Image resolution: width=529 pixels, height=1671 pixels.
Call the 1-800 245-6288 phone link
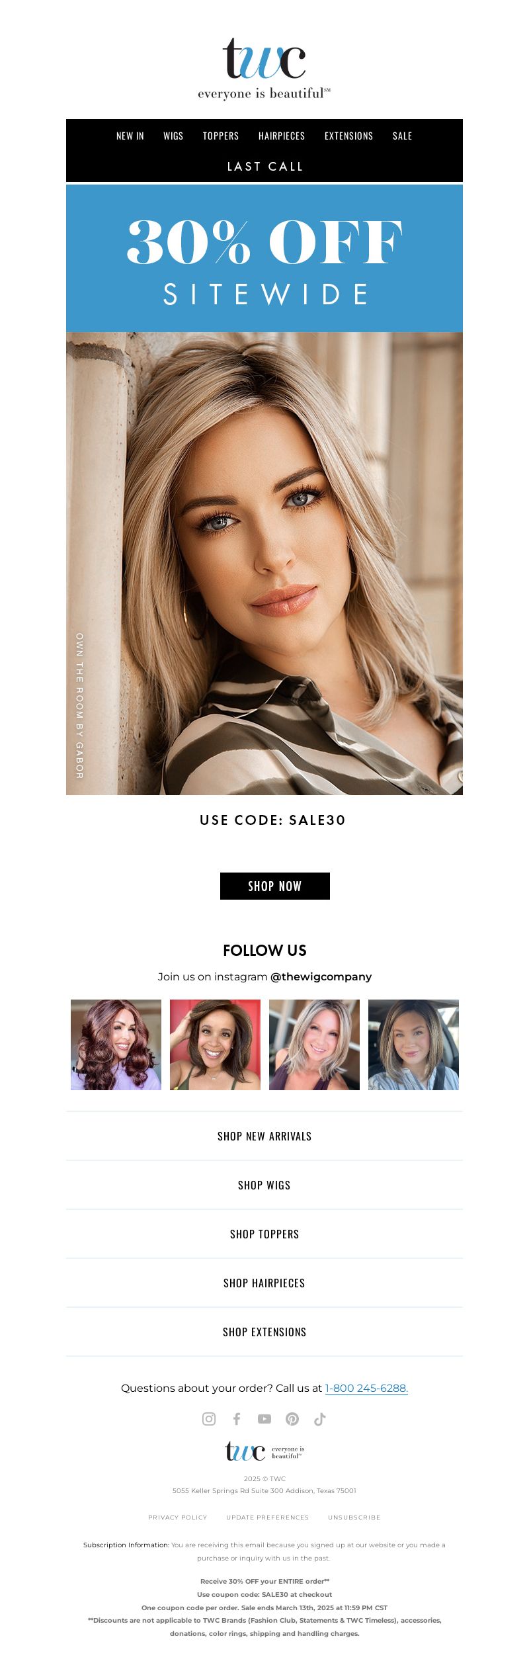coord(366,1388)
